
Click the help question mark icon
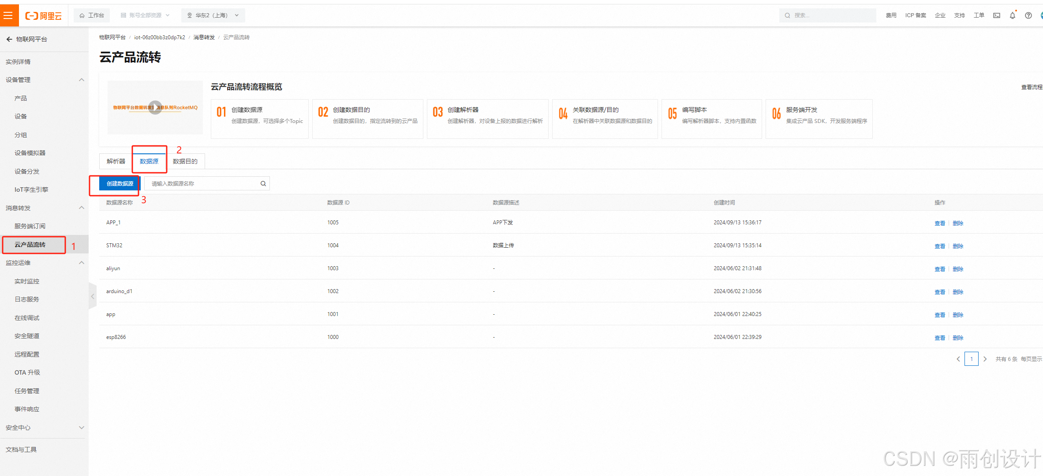[1028, 15]
